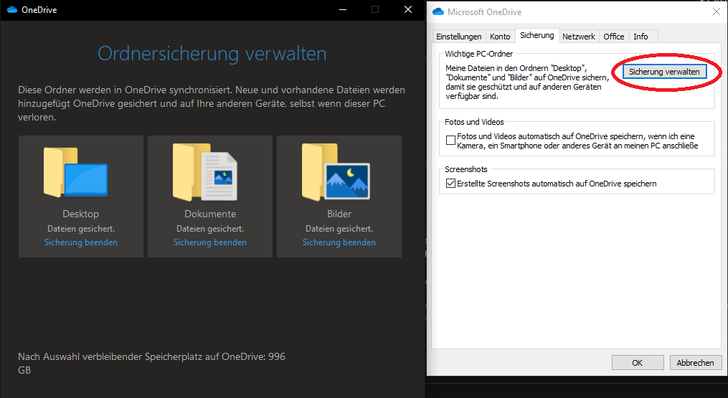Click the Diese Ordner werden synchronisiert description
Viewport: 728px width, 398px height.
212,103
